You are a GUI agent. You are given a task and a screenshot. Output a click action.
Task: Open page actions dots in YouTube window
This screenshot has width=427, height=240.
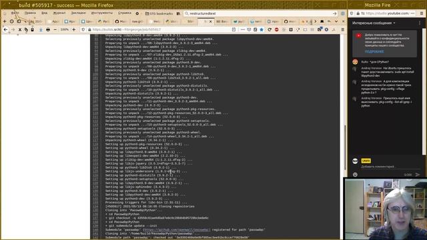412,13
